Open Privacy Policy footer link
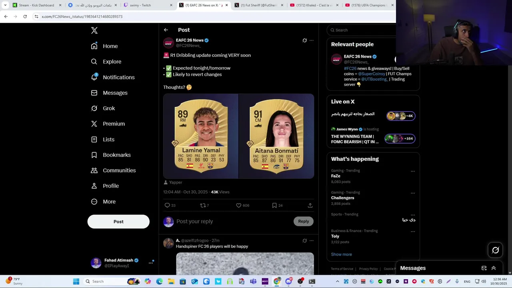The image size is (512, 288). coord(368,269)
